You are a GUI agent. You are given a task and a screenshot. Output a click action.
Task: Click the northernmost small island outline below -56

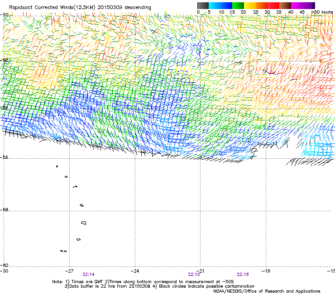(x=57, y=166)
